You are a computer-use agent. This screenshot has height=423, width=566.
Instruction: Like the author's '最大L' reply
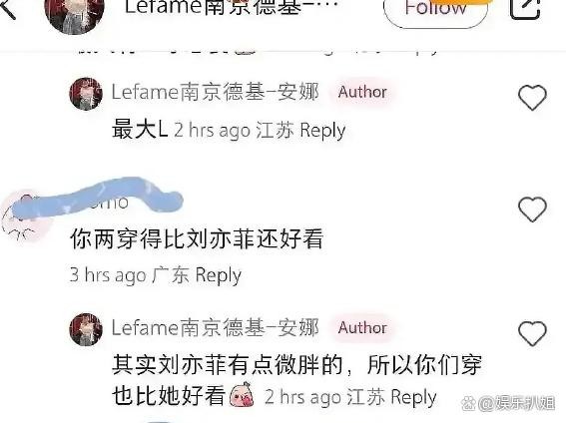click(x=532, y=98)
